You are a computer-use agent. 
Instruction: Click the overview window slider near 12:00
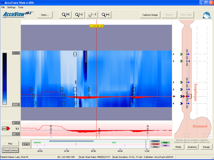point(146,144)
